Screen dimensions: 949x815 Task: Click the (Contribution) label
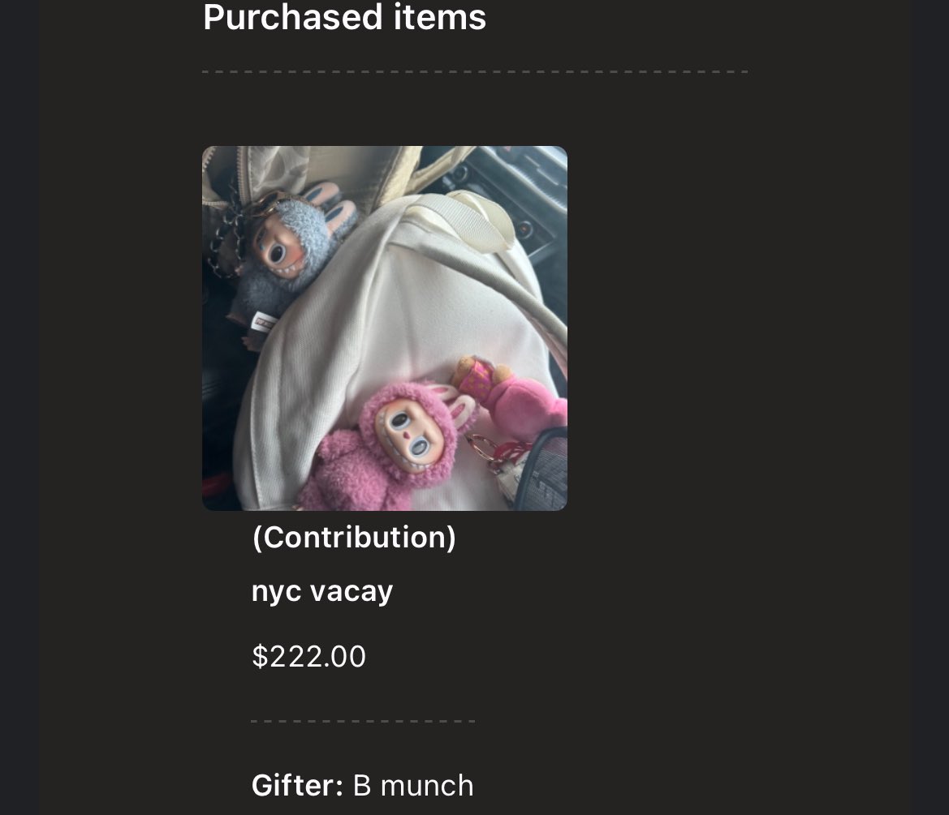point(354,538)
